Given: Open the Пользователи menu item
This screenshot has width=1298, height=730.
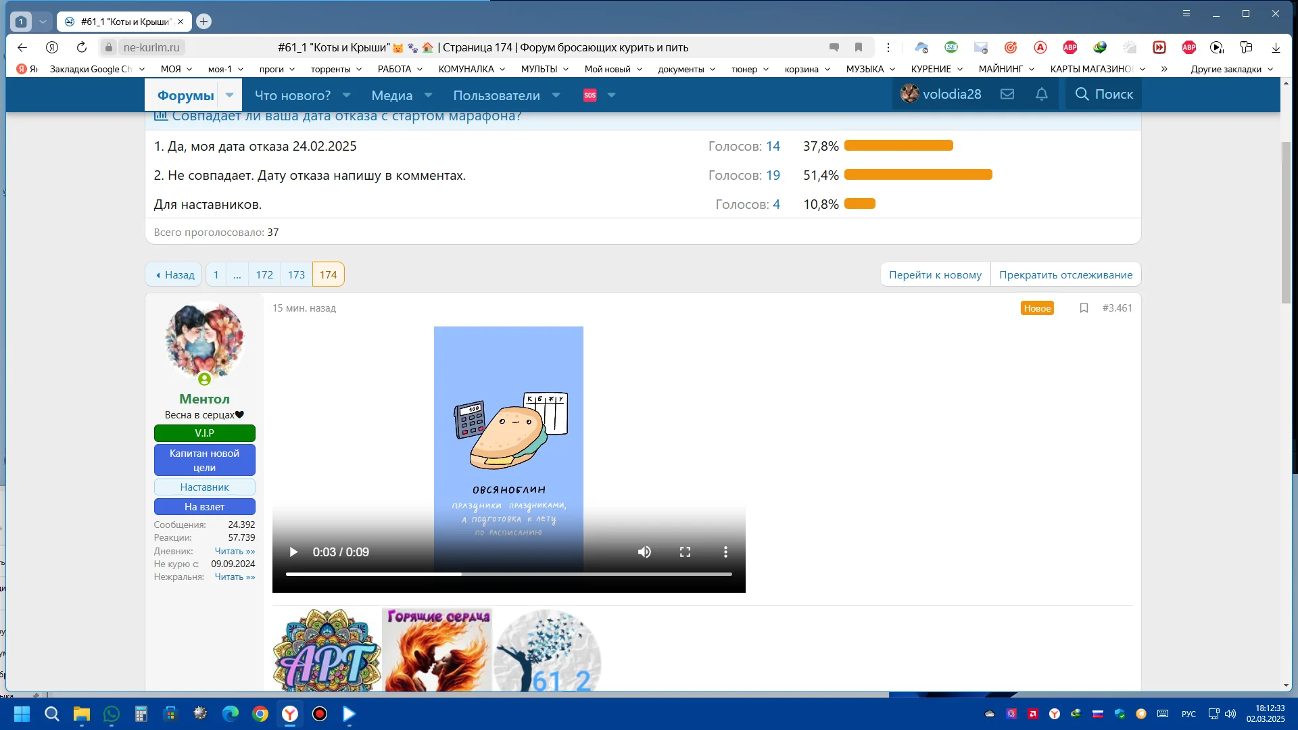Looking at the screenshot, I should pyautogui.click(x=496, y=95).
